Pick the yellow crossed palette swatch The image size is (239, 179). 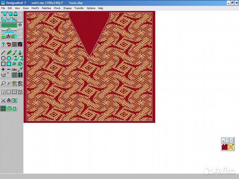click(x=231, y=147)
